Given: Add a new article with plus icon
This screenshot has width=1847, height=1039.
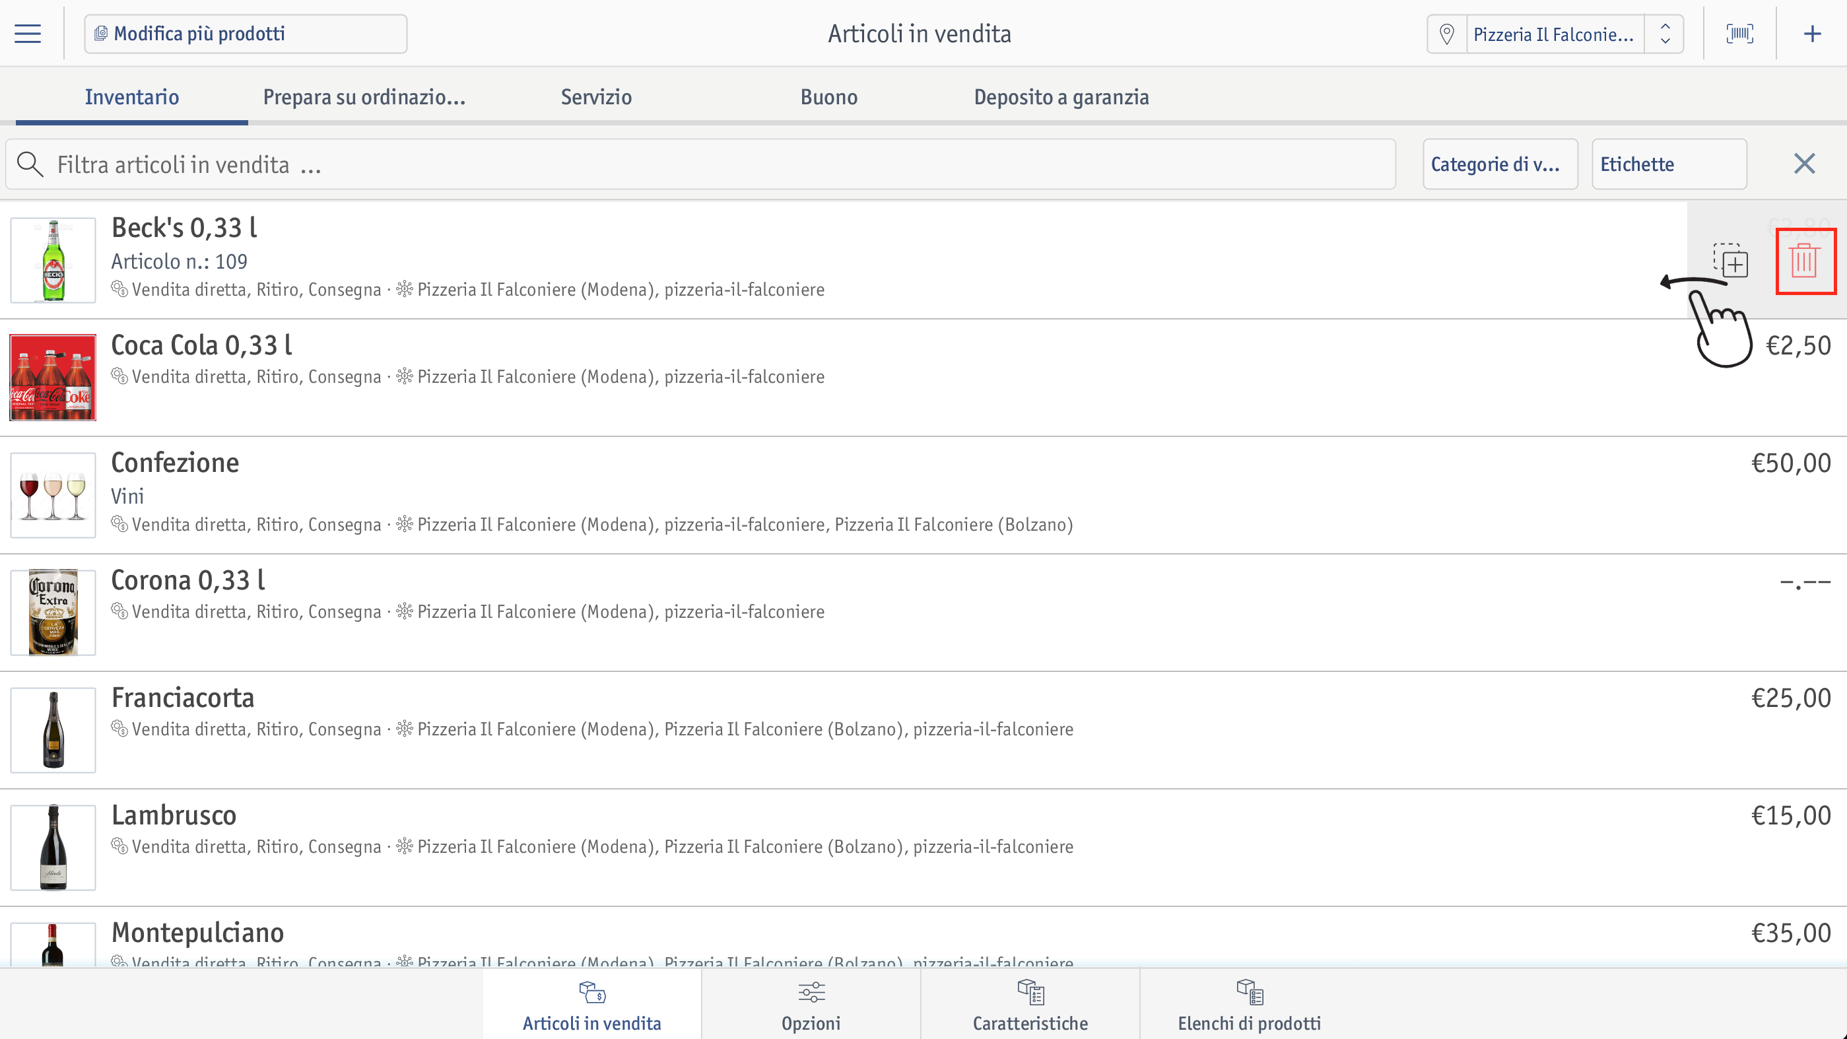Looking at the screenshot, I should click(x=1812, y=34).
